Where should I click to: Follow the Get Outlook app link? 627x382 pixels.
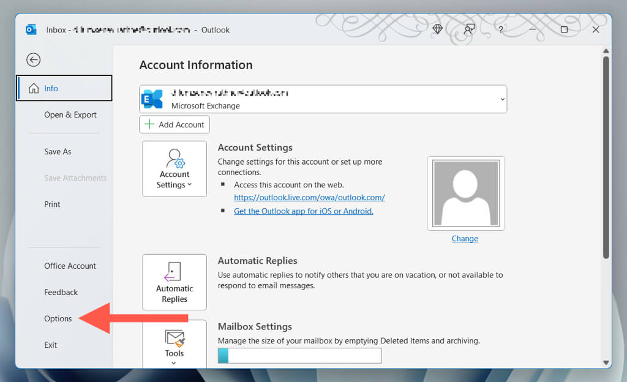point(303,211)
